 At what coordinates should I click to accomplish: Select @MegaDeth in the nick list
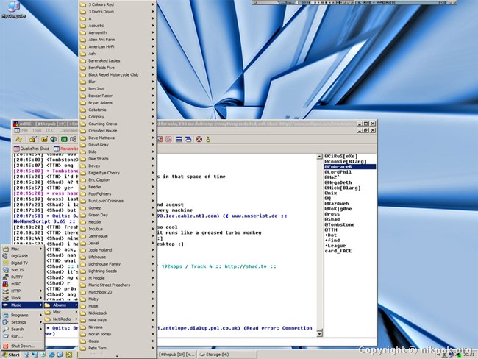coord(350,182)
